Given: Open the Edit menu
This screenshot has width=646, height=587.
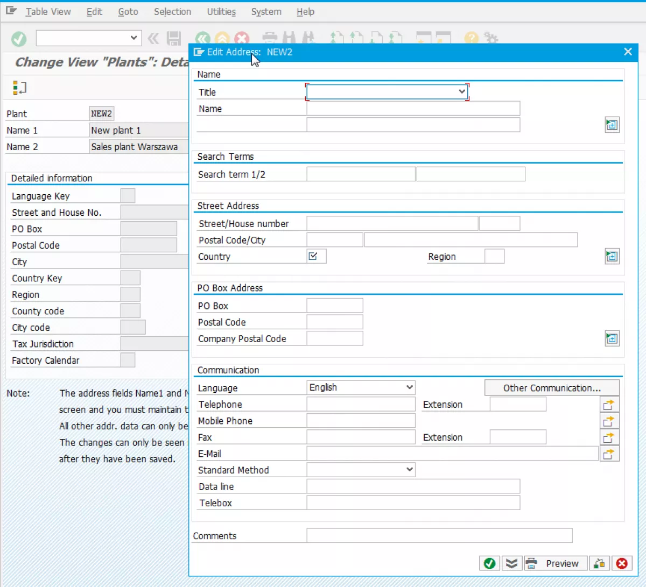Looking at the screenshot, I should pyautogui.click(x=94, y=11).
